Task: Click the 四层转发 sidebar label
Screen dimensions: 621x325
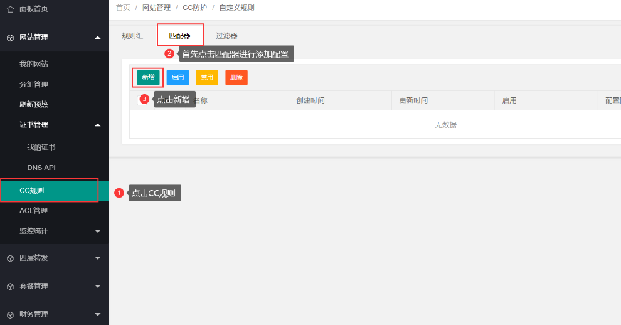Action: coord(34,258)
